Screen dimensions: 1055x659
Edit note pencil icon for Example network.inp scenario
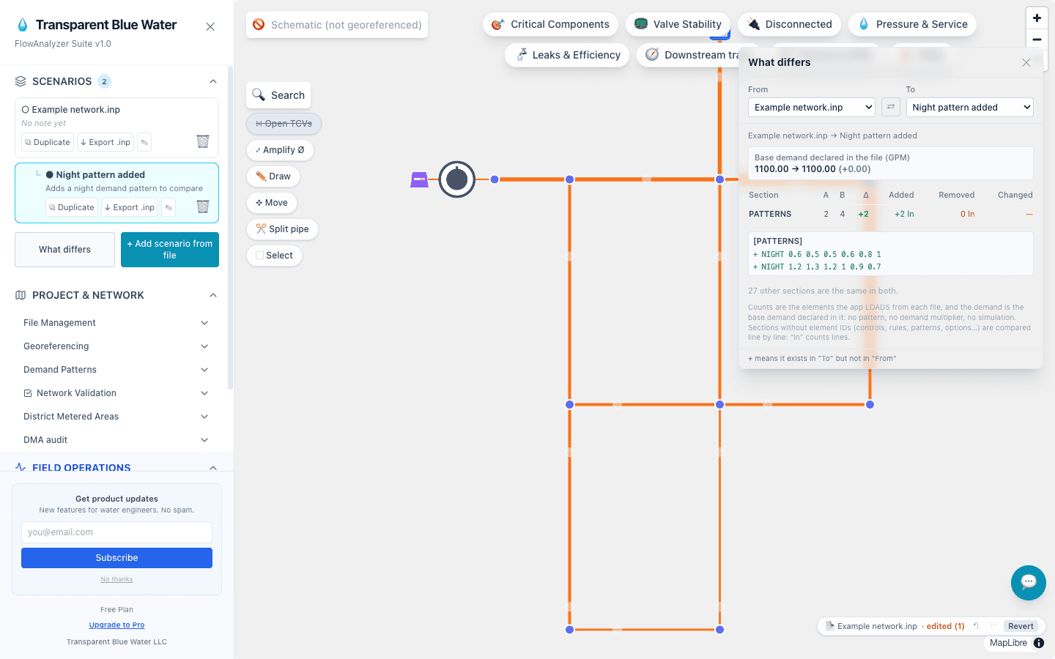(x=144, y=142)
